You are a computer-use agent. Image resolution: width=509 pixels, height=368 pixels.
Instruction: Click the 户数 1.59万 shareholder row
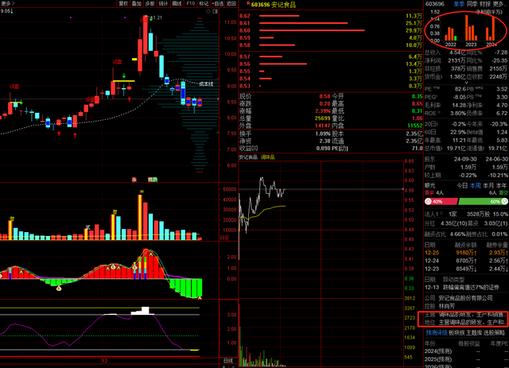coord(466,167)
